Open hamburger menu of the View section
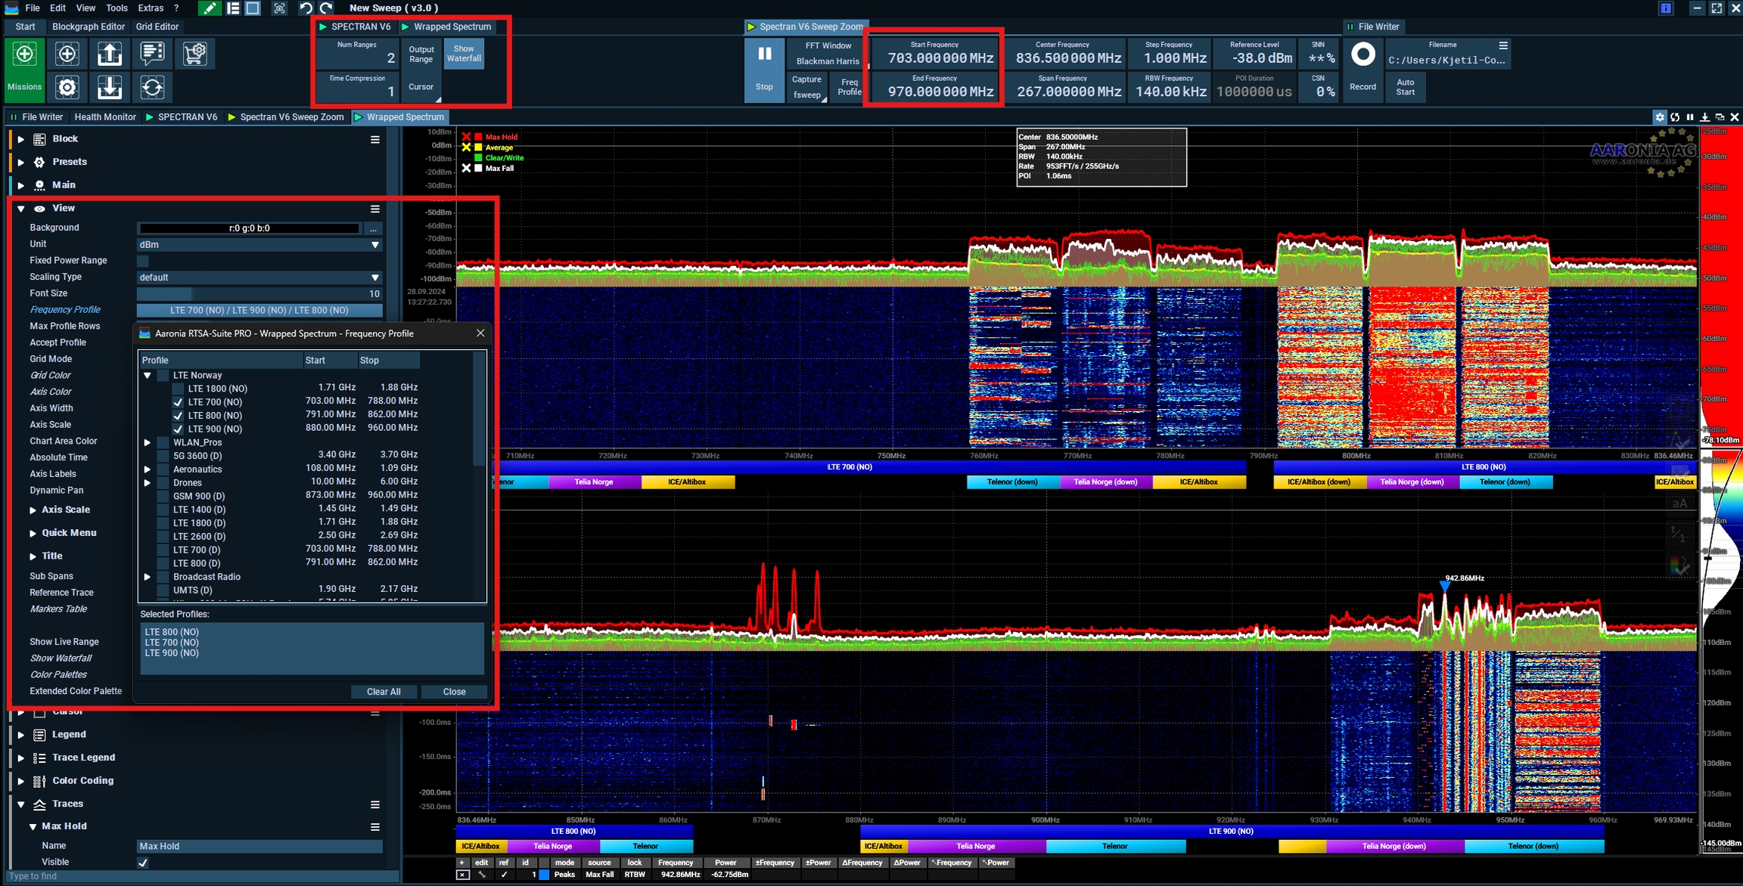This screenshot has height=886, width=1743. 374,209
